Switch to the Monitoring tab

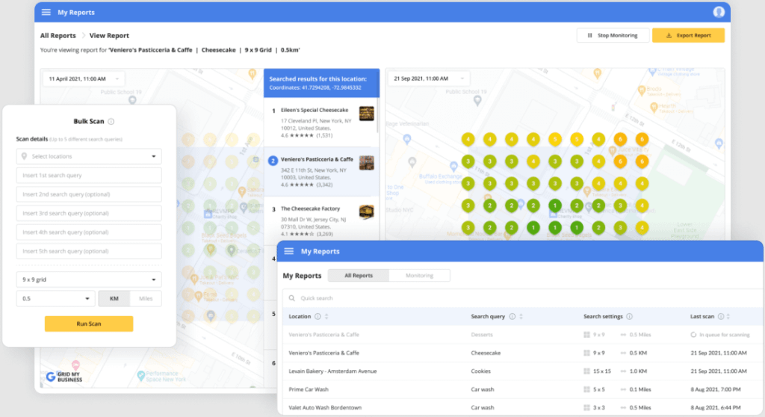[419, 276]
